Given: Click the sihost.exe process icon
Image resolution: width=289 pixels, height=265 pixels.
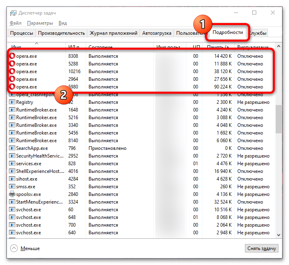Looking at the screenshot, I should pos(12,179).
